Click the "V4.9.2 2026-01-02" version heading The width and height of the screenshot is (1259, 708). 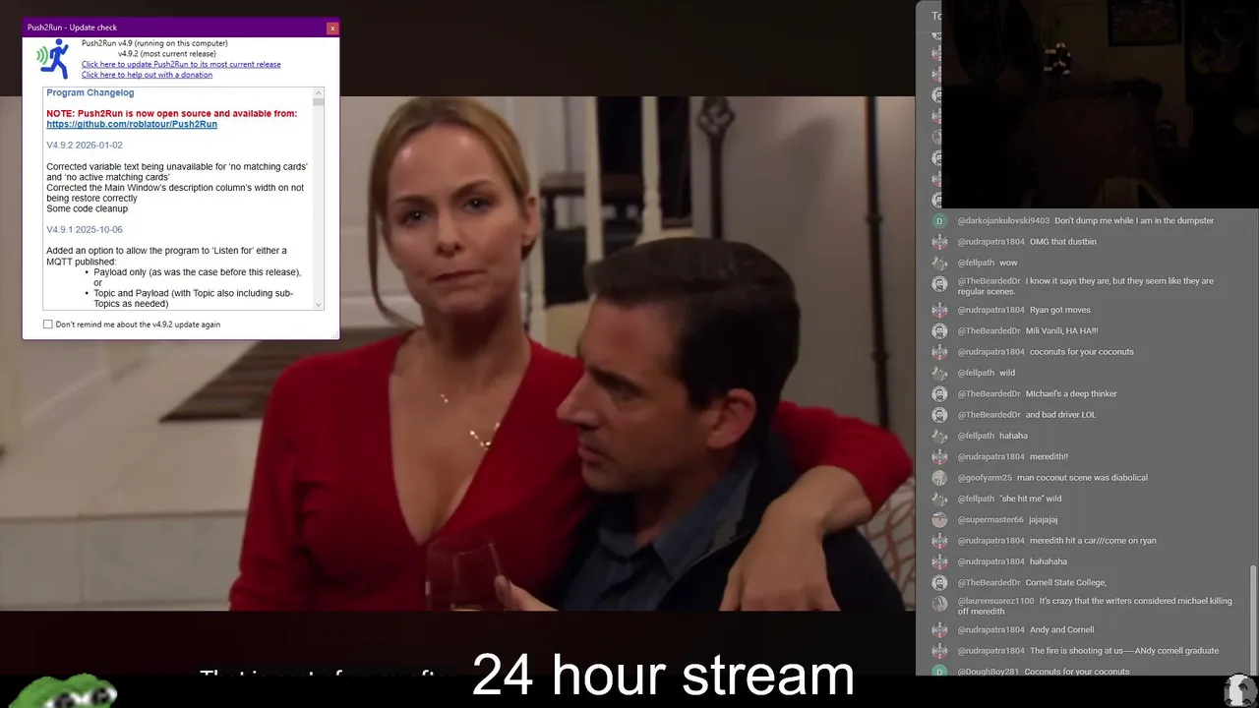click(x=85, y=146)
